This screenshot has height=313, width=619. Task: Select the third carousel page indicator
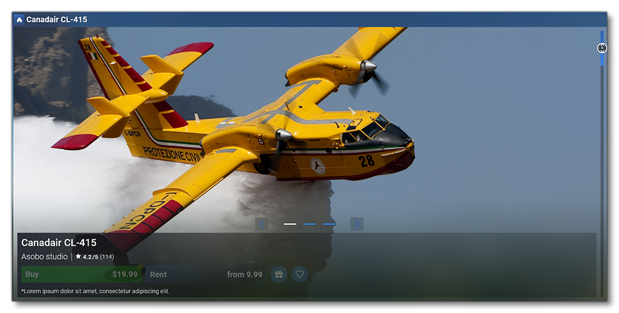329,224
